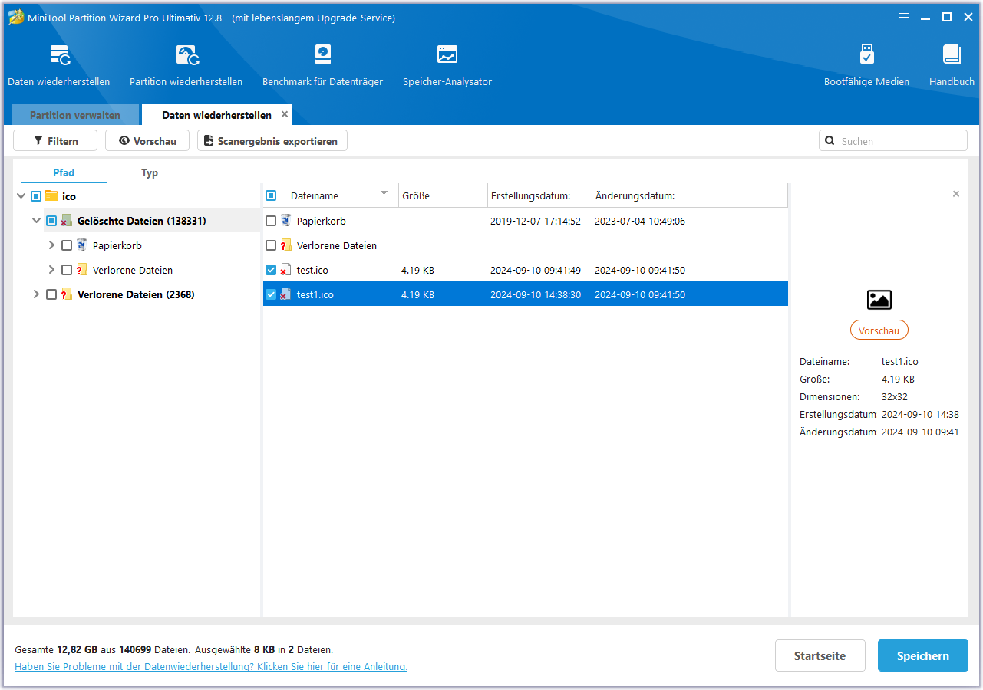Click the Verlorene Dateien icon in file list
This screenshot has height=690, width=983.
(x=285, y=245)
